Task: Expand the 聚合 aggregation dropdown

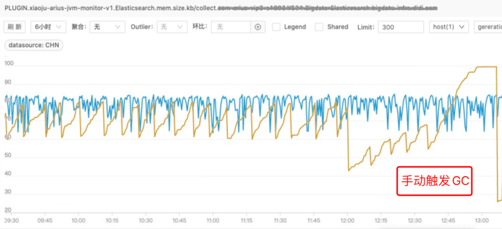Action: point(107,27)
